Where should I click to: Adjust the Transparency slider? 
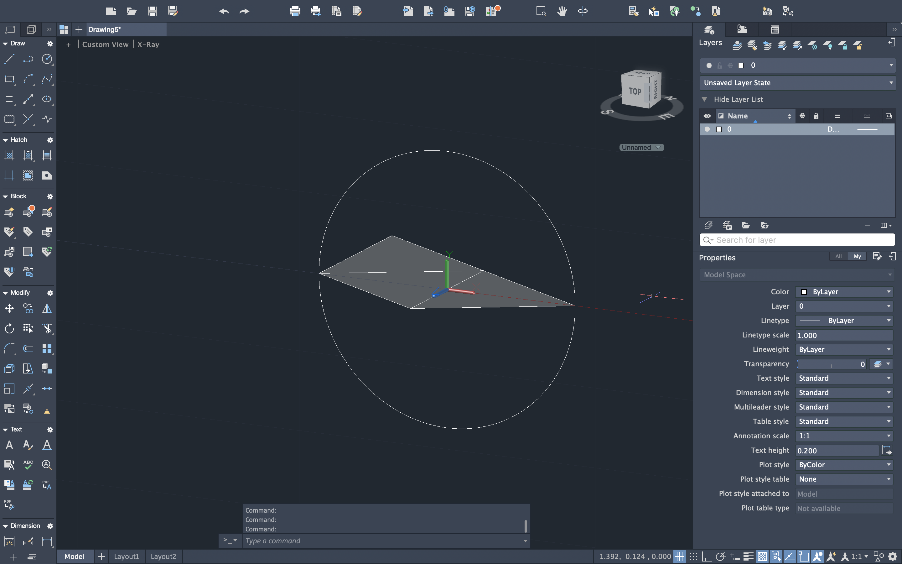coord(831,364)
